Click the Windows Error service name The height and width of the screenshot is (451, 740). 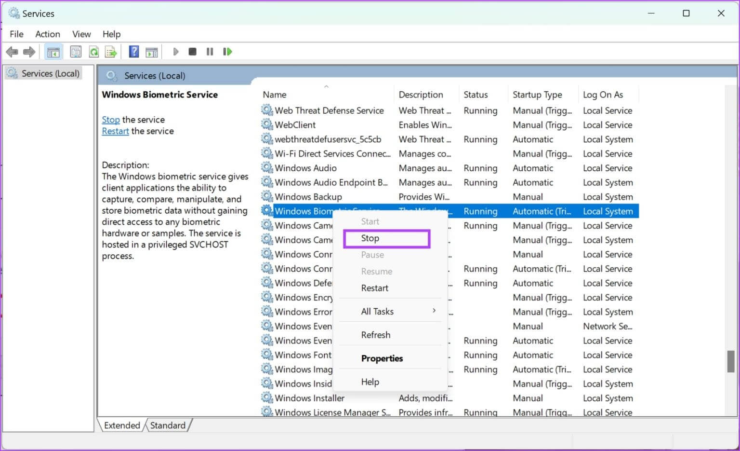click(x=304, y=312)
